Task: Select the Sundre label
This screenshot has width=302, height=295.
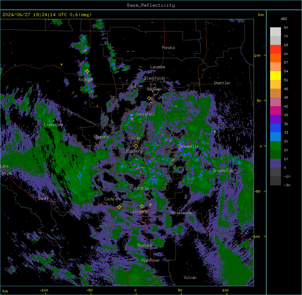Action: pyautogui.click(x=102, y=137)
